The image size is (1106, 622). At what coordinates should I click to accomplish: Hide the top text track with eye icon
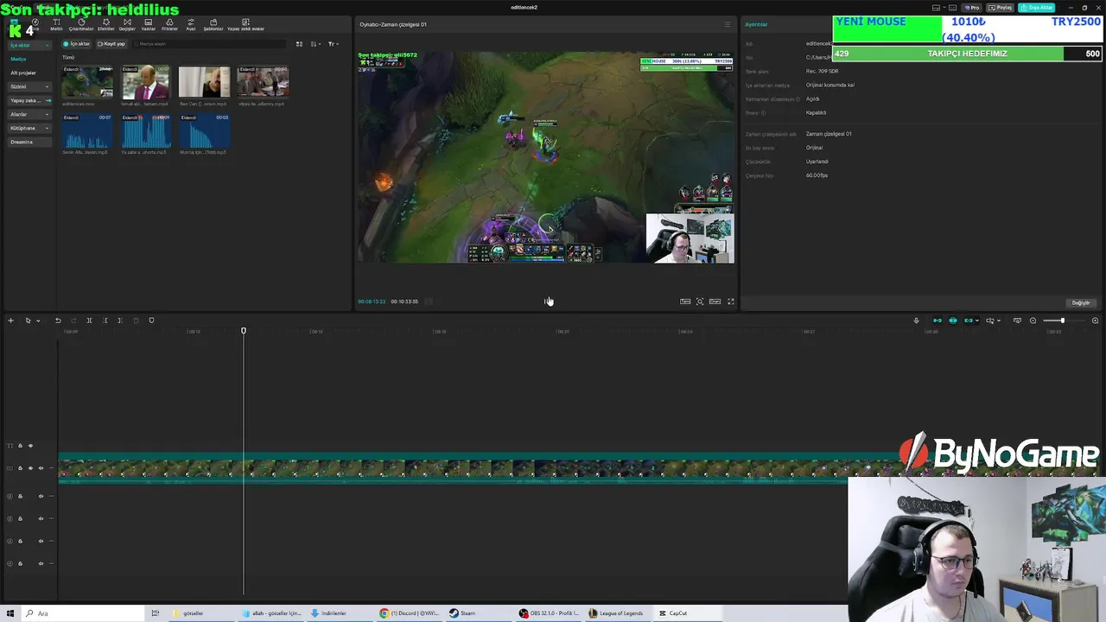(30, 446)
